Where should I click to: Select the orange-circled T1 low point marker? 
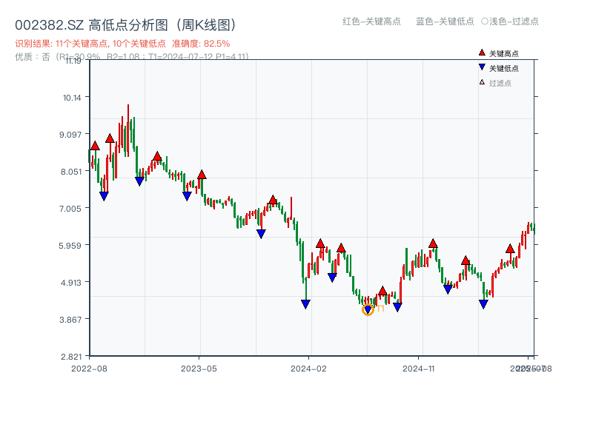pyautogui.click(x=368, y=310)
